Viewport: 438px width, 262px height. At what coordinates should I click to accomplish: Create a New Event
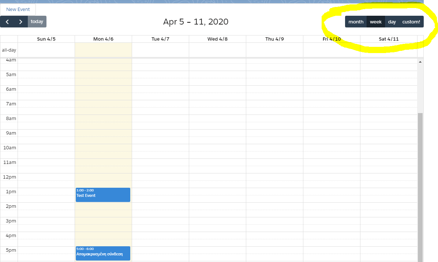18,9
